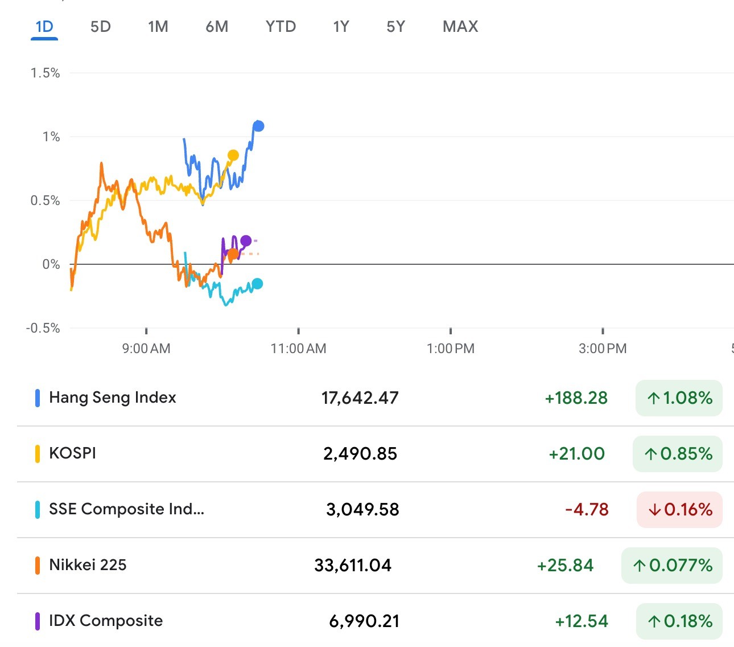Click the SSE Composite price 3,049.58
Viewport: 734px width, 647px height.
(362, 509)
